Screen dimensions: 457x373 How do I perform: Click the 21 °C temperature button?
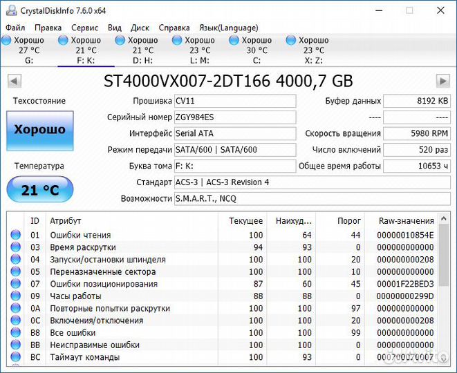tap(40, 189)
